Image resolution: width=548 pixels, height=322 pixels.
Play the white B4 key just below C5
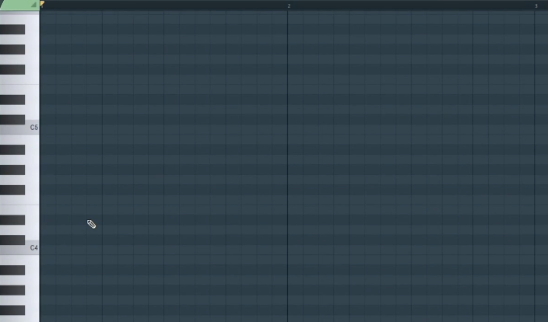pyautogui.click(x=32, y=140)
